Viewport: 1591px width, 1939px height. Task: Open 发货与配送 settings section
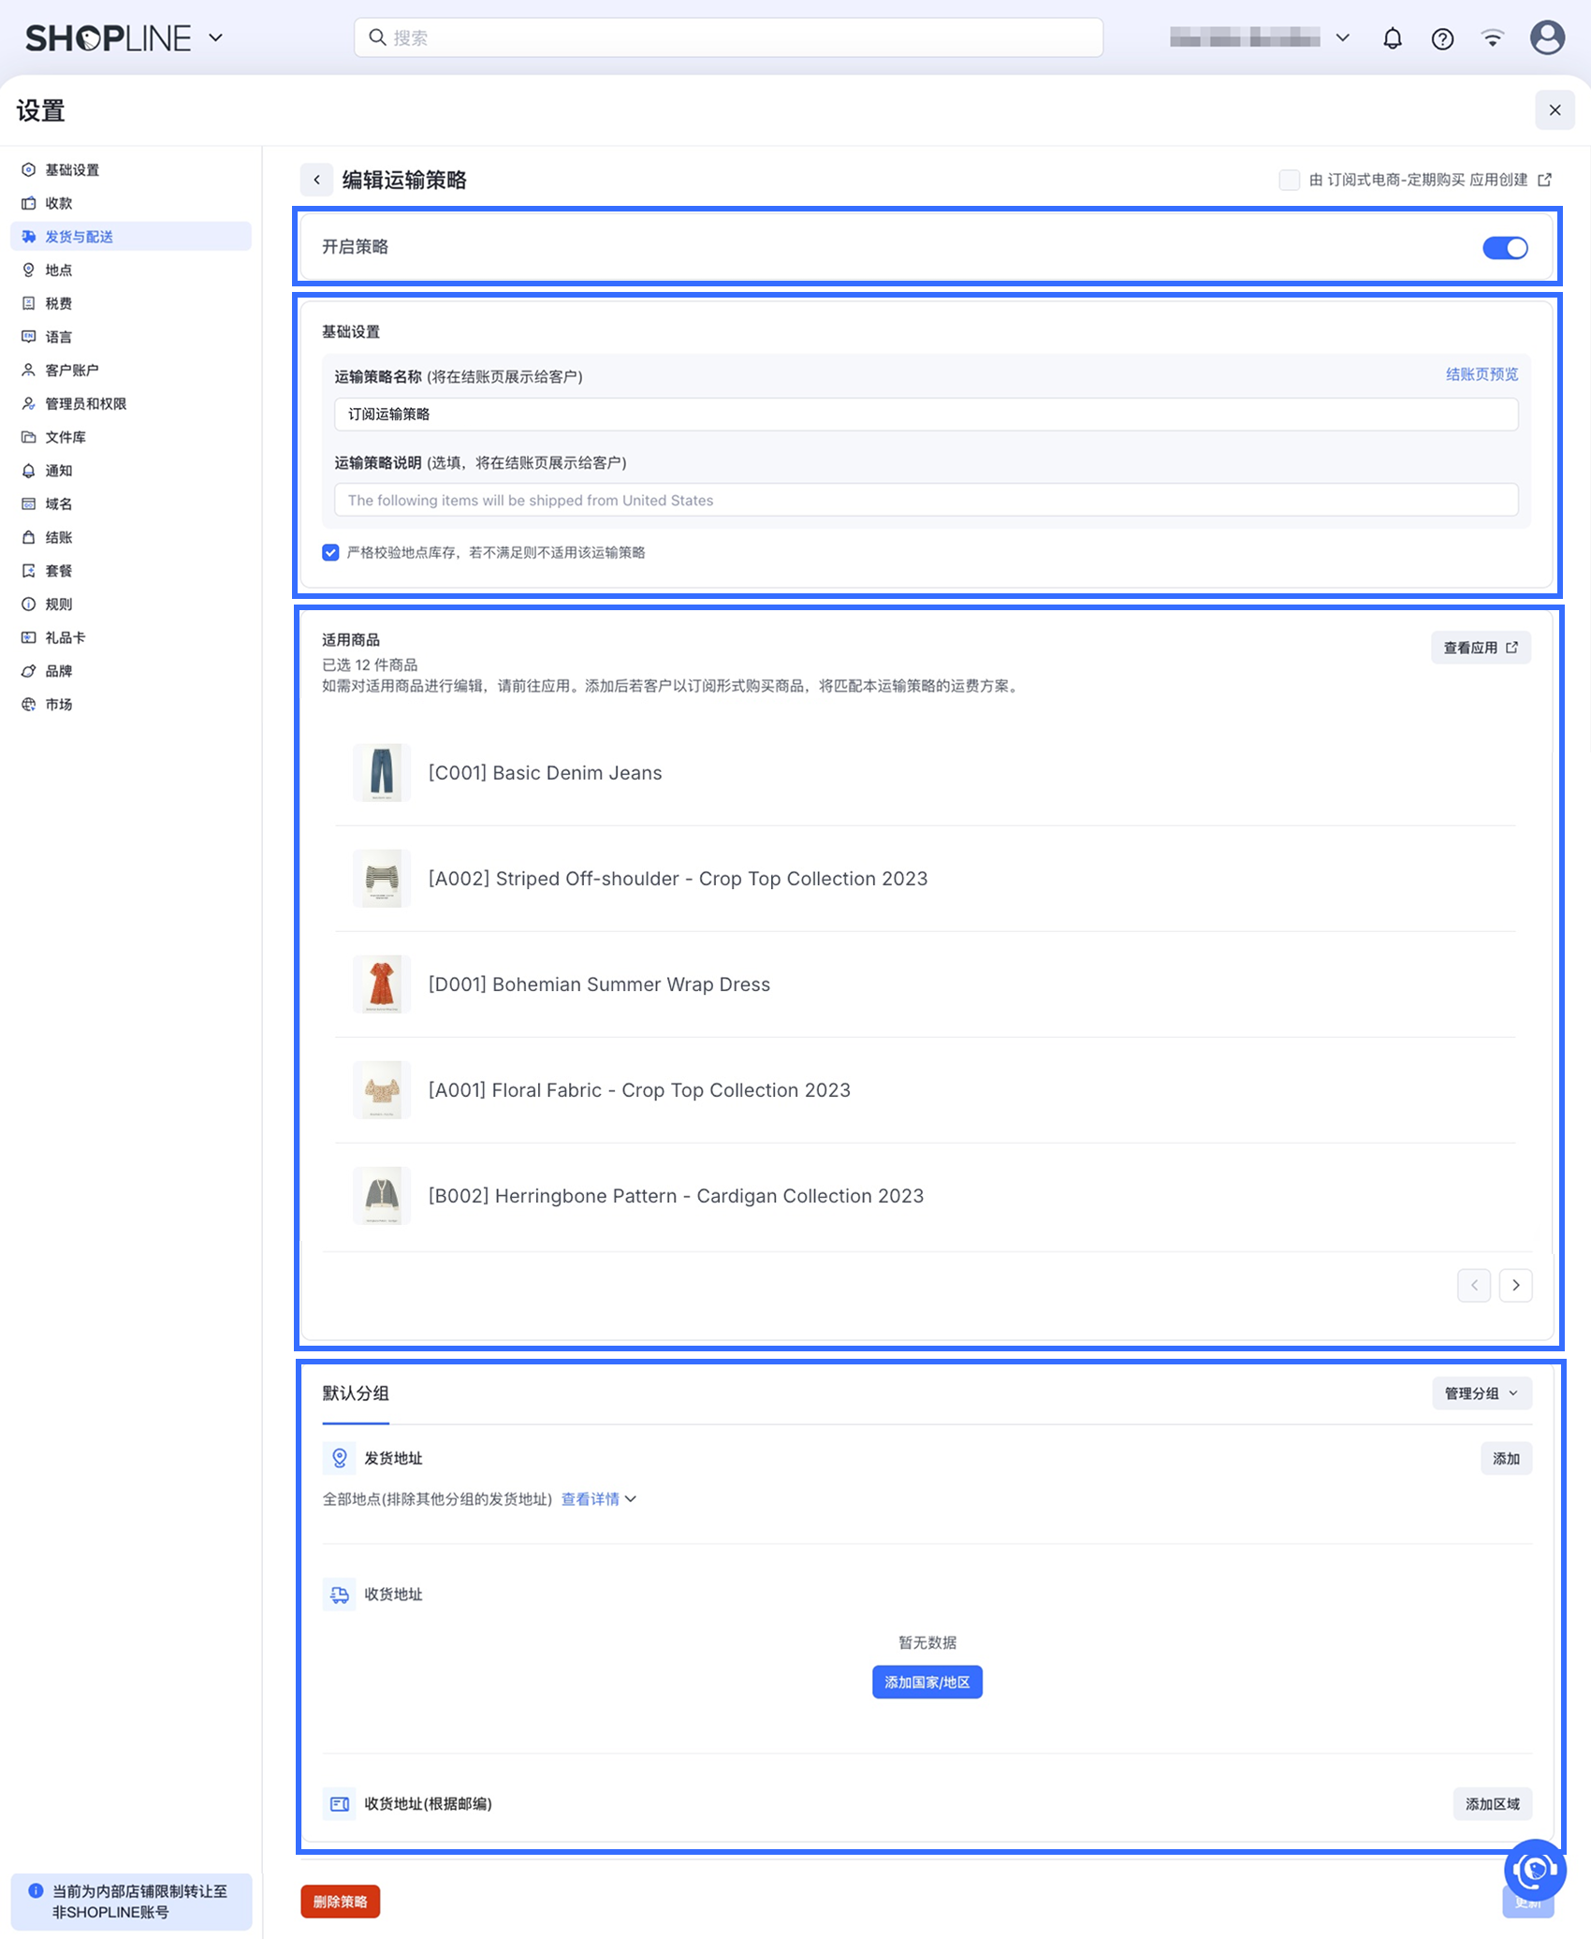coord(131,237)
